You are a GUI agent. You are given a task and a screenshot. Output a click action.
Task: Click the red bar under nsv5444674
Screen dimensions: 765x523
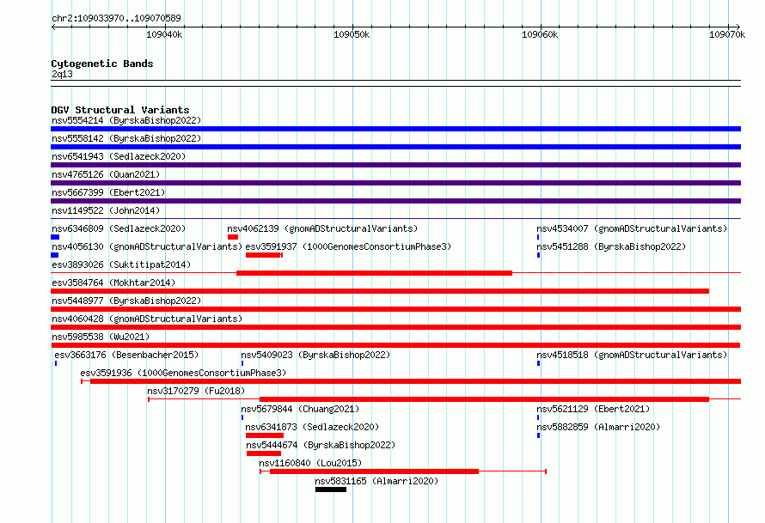click(264, 453)
